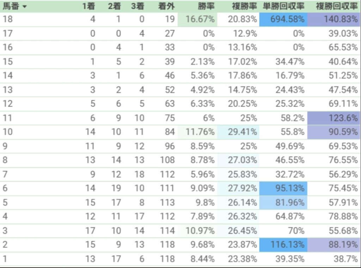Click the 複勝率 column header

pos(244,6)
